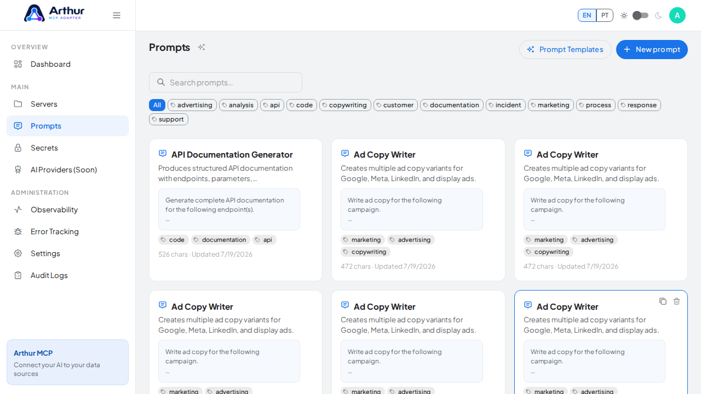Focus the Search prompts field
The image size is (701, 394).
point(226,82)
